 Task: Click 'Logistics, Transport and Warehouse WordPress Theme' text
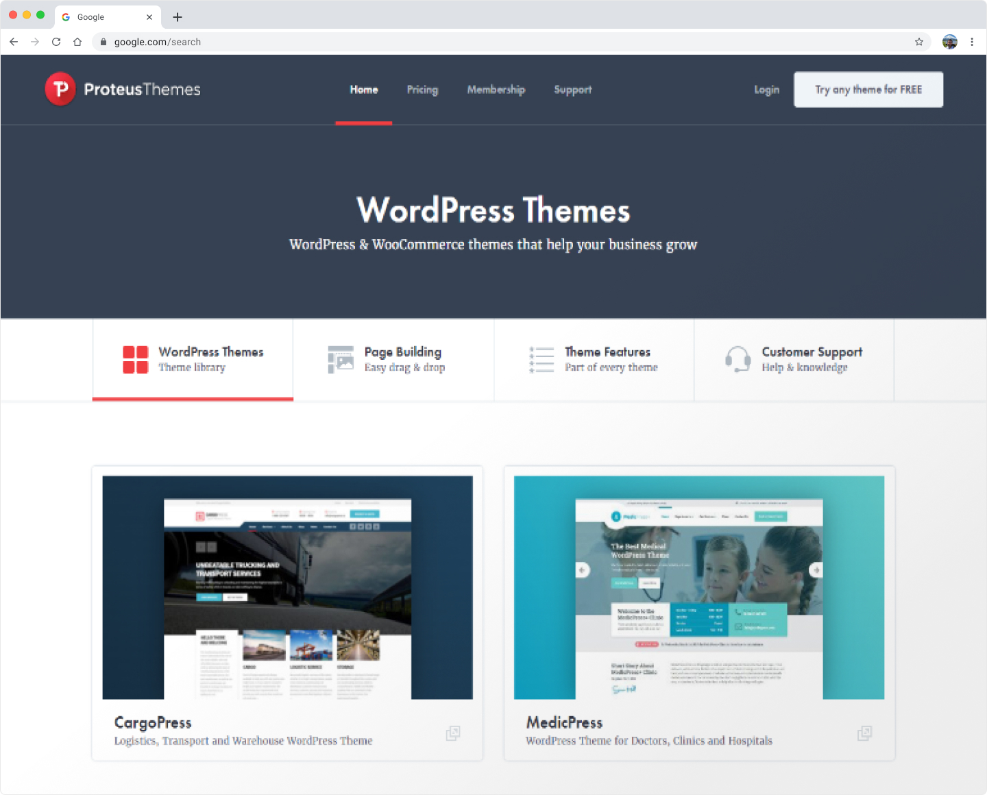pyautogui.click(x=243, y=741)
